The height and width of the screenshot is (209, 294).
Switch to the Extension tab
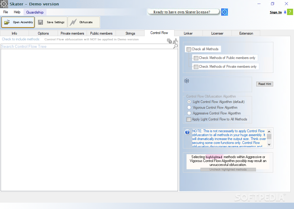tap(246, 33)
